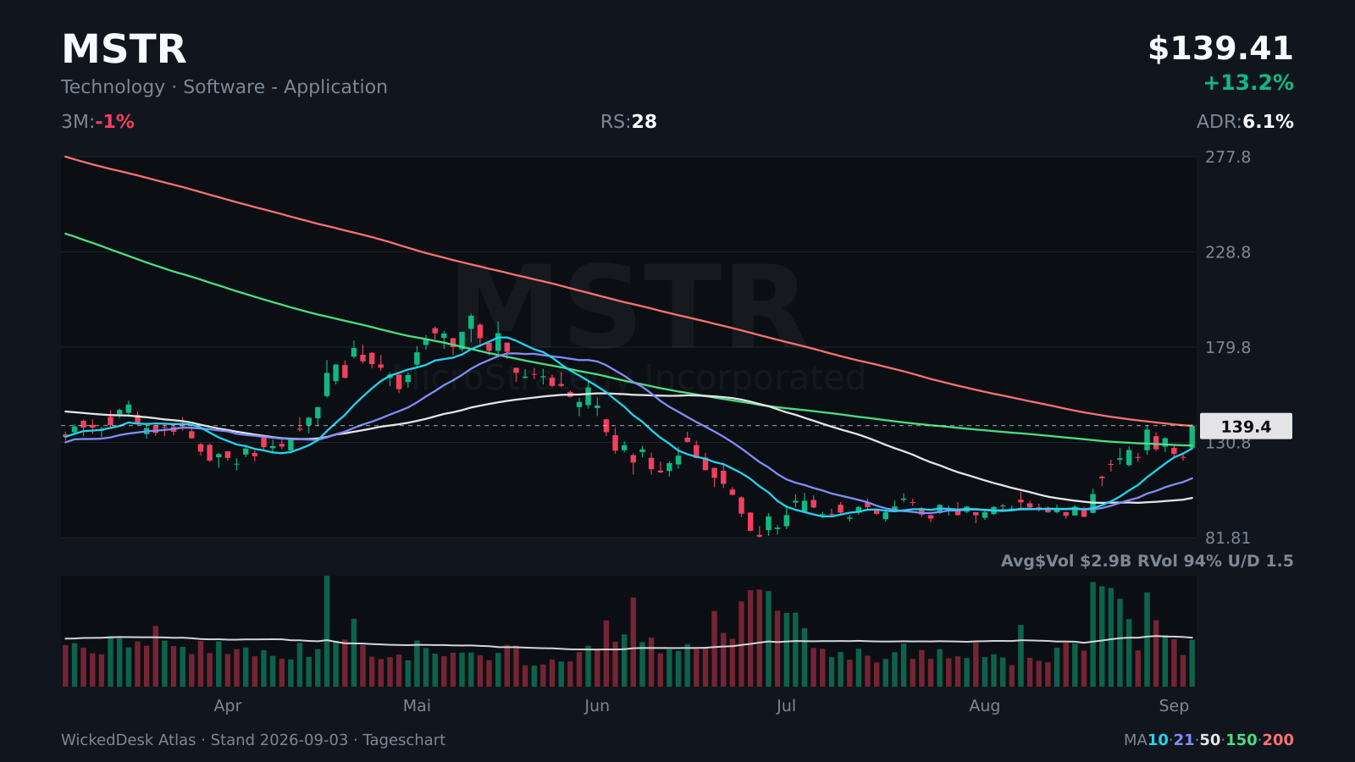Click the MA 21 legend entry

point(1184,740)
